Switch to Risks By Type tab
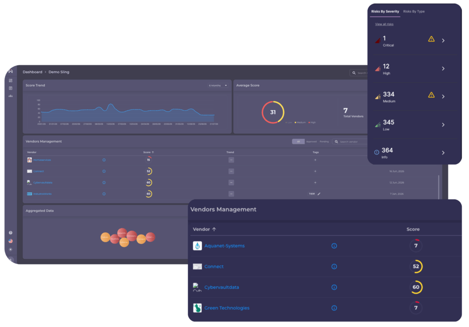 (x=414, y=11)
